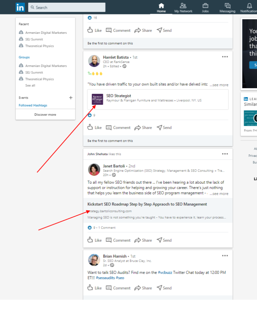Like the topmost post
The width and height of the screenshot is (257, 309).
94,30
